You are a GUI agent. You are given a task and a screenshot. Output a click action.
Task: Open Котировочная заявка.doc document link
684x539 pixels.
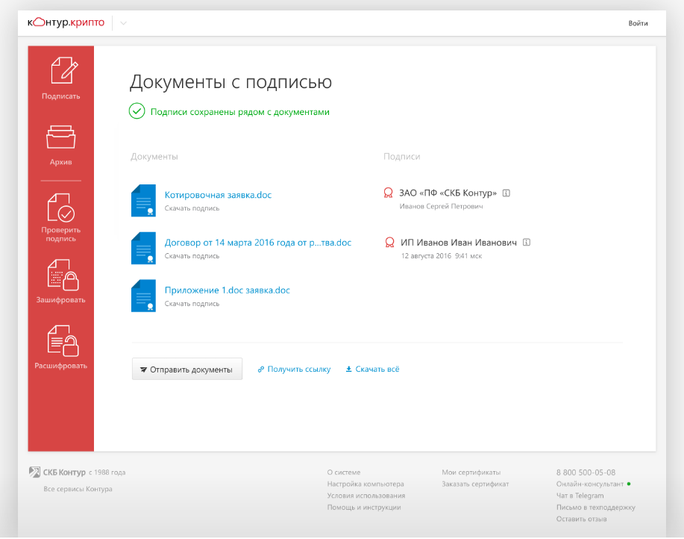218,195
